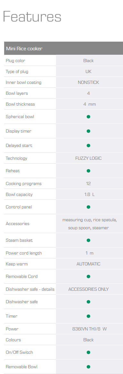Click the Features heading
The height and width of the screenshot is (374, 123).
(32, 17)
